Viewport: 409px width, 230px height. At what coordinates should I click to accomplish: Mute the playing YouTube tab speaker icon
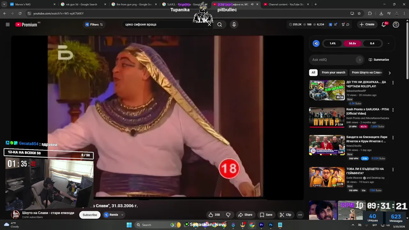coord(252,4)
